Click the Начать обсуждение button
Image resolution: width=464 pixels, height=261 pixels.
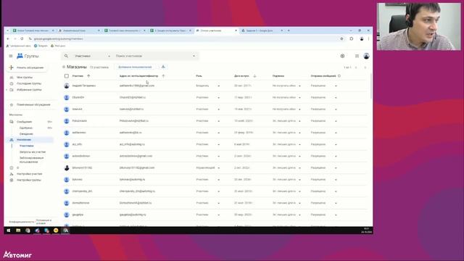point(27,67)
